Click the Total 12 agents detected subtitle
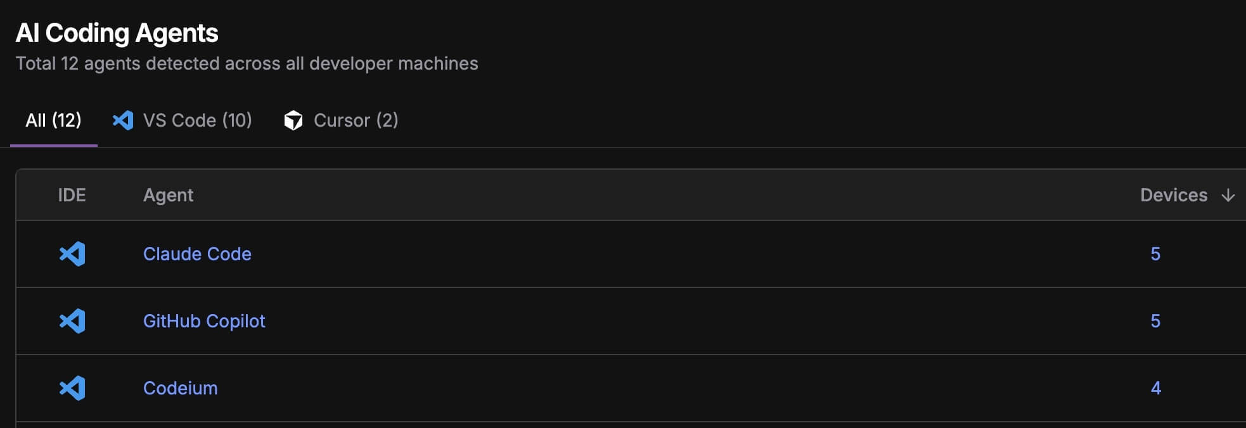This screenshot has height=428, width=1246. click(x=247, y=63)
